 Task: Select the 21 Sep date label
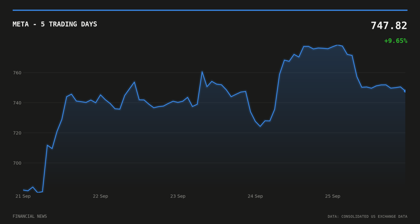click(23, 196)
